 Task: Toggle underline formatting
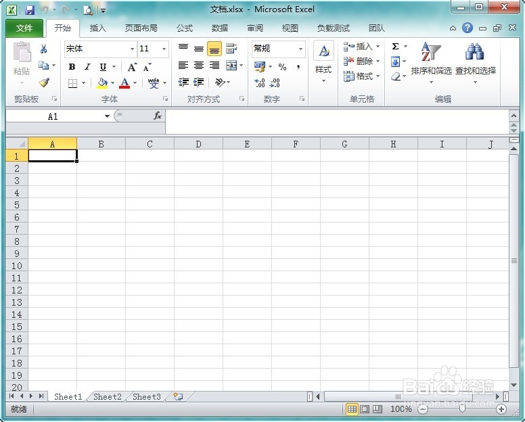click(103, 67)
